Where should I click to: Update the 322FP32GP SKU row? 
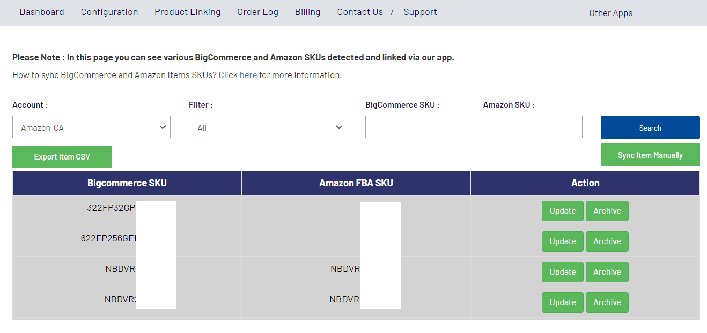point(562,211)
